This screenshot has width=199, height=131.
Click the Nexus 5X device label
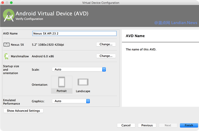(17, 45)
